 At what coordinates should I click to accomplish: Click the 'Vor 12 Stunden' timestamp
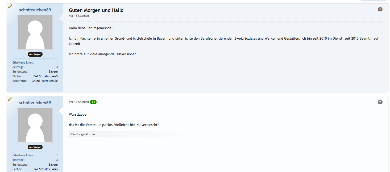point(79,102)
